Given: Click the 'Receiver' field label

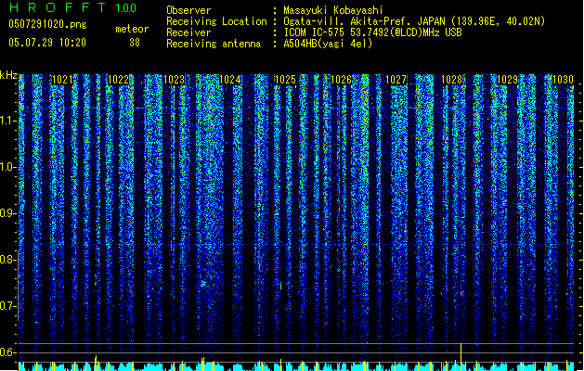Looking at the screenshot, I should [188, 32].
